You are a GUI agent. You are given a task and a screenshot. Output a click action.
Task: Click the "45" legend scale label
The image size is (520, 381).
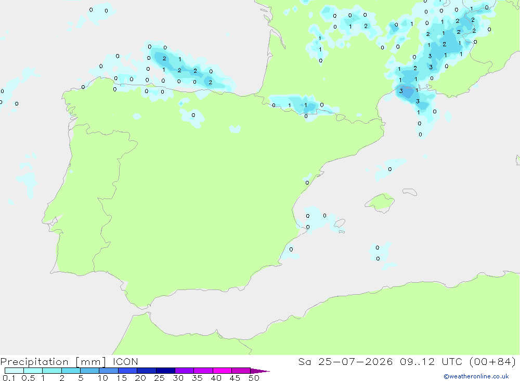pyautogui.click(x=235, y=378)
